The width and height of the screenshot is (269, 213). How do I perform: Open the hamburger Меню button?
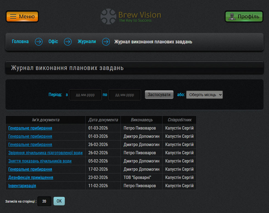click(x=22, y=16)
